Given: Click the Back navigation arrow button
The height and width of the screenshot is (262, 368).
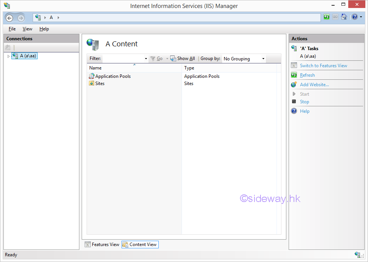Looking at the screenshot, I should pos(10,18).
